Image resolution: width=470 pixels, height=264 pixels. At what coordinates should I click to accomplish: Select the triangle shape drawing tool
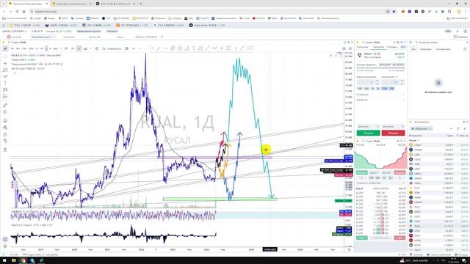pos(187,48)
